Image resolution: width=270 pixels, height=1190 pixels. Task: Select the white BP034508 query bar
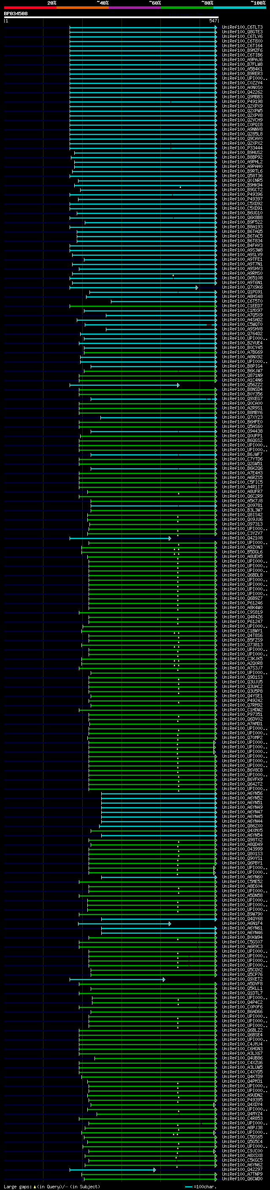click(111, 18)
